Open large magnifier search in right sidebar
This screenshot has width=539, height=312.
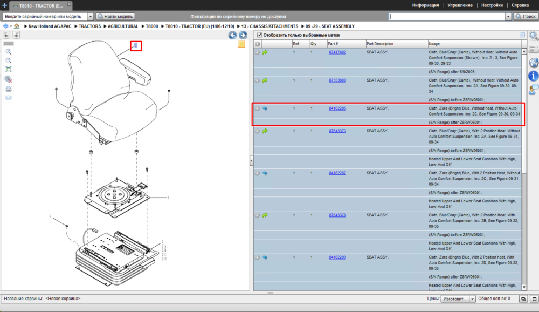pyautogui.click(x=534, y=36)
